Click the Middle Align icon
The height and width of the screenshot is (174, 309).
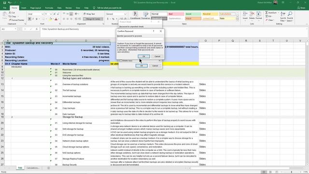[68, 14]
